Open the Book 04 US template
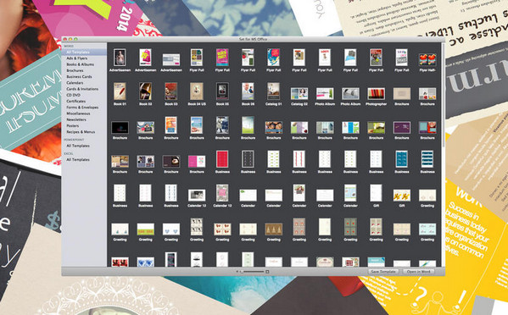 pos(197,91)
